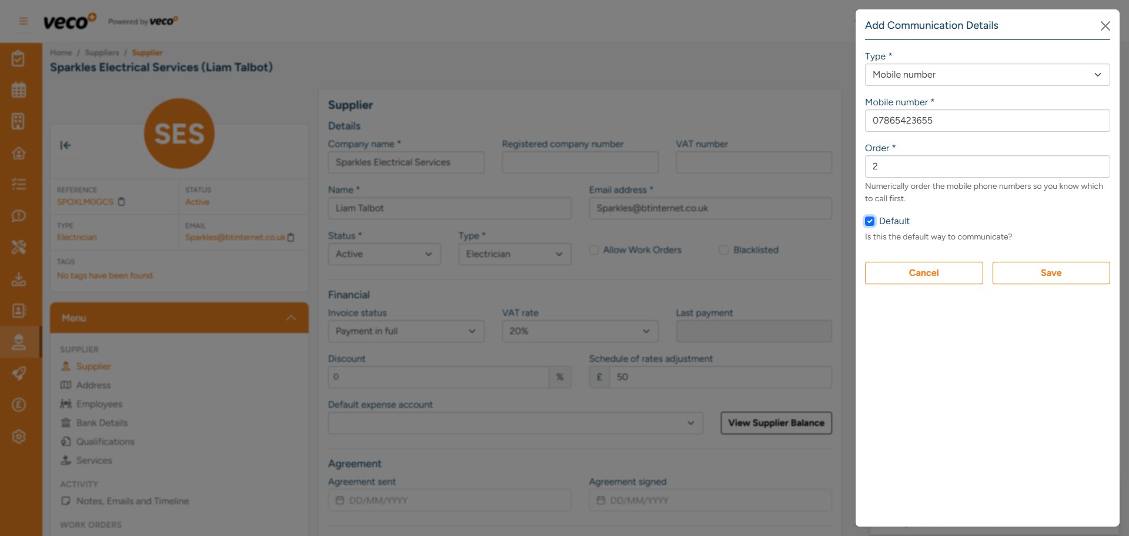Click the Discount percentage field
The height and width of the screenshot is (536, 1129).
[438, 377]
